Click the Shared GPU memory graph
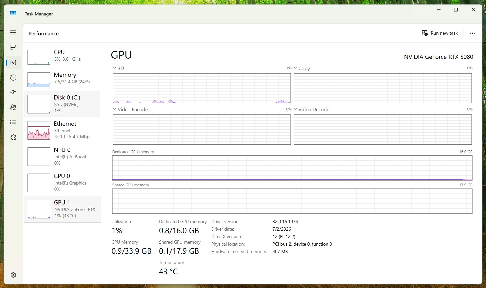 coord(292,201)
